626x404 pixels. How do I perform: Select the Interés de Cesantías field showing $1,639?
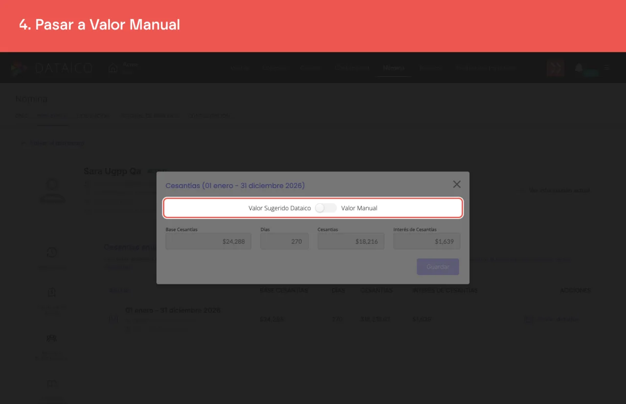[x=427, y=241]
